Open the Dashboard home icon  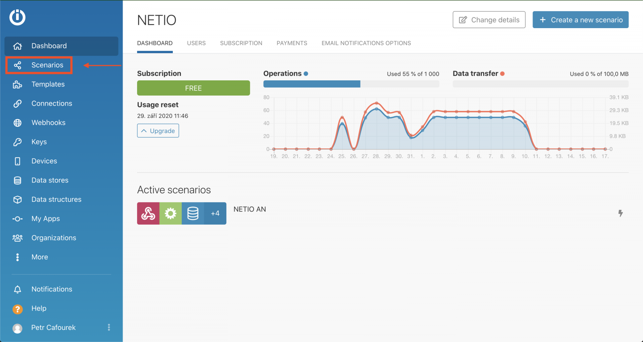coord(17,46)
